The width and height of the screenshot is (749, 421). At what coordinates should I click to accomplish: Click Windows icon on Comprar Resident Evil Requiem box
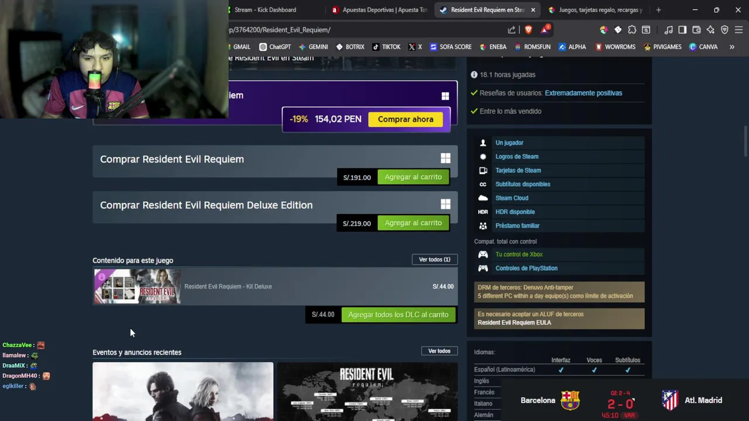point(445,158)
